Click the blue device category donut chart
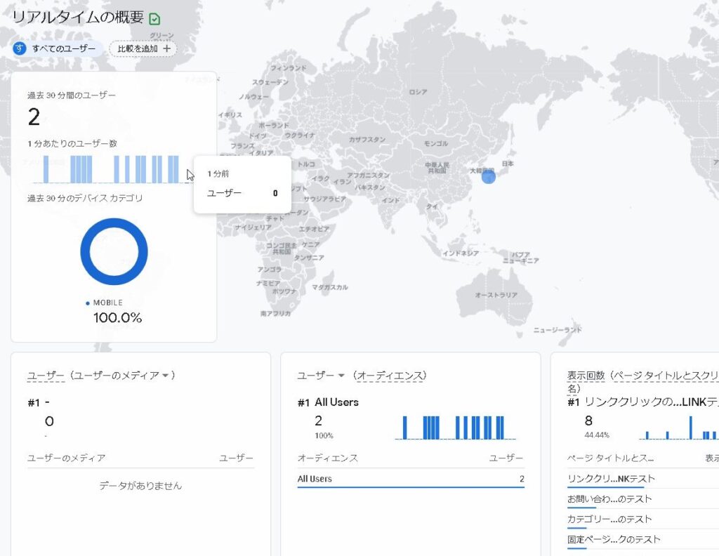 click(114, 251)
